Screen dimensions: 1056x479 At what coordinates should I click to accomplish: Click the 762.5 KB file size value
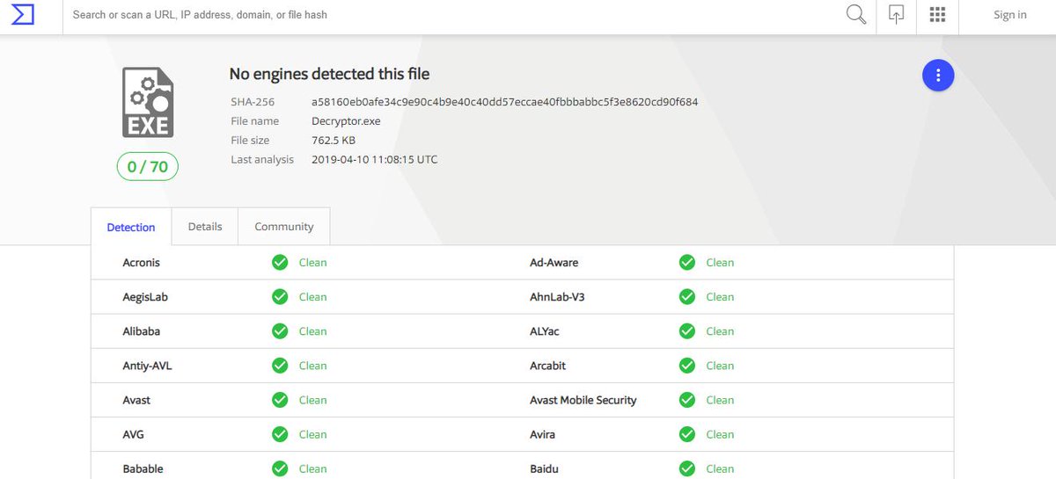coord(334,141)
